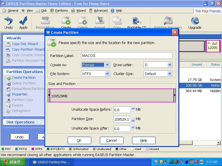Click the NTFS partition block on disk map

click(213, 46)
